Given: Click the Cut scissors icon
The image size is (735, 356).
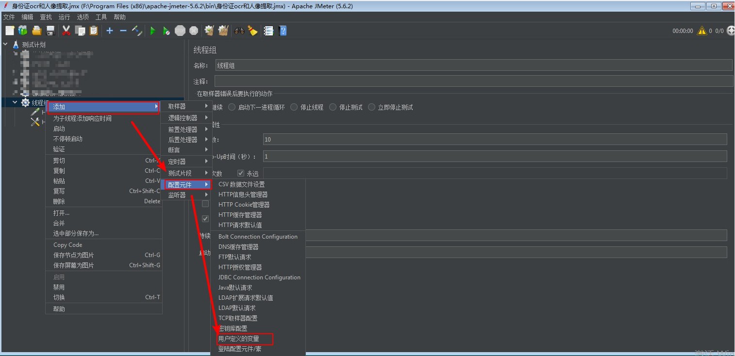Looking at the screenshot, I should coord(67,31).
